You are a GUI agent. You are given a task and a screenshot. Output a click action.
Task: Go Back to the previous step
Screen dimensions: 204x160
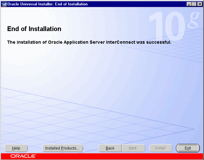(x=110, y=148)
